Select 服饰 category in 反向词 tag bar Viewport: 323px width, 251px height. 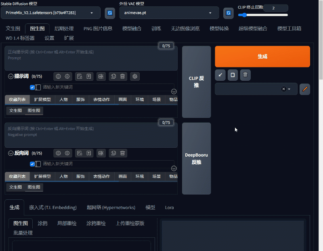80,176
